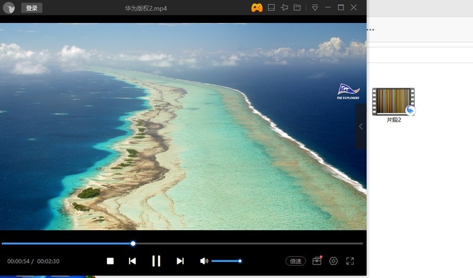Enter fullscreen mode

350,261
